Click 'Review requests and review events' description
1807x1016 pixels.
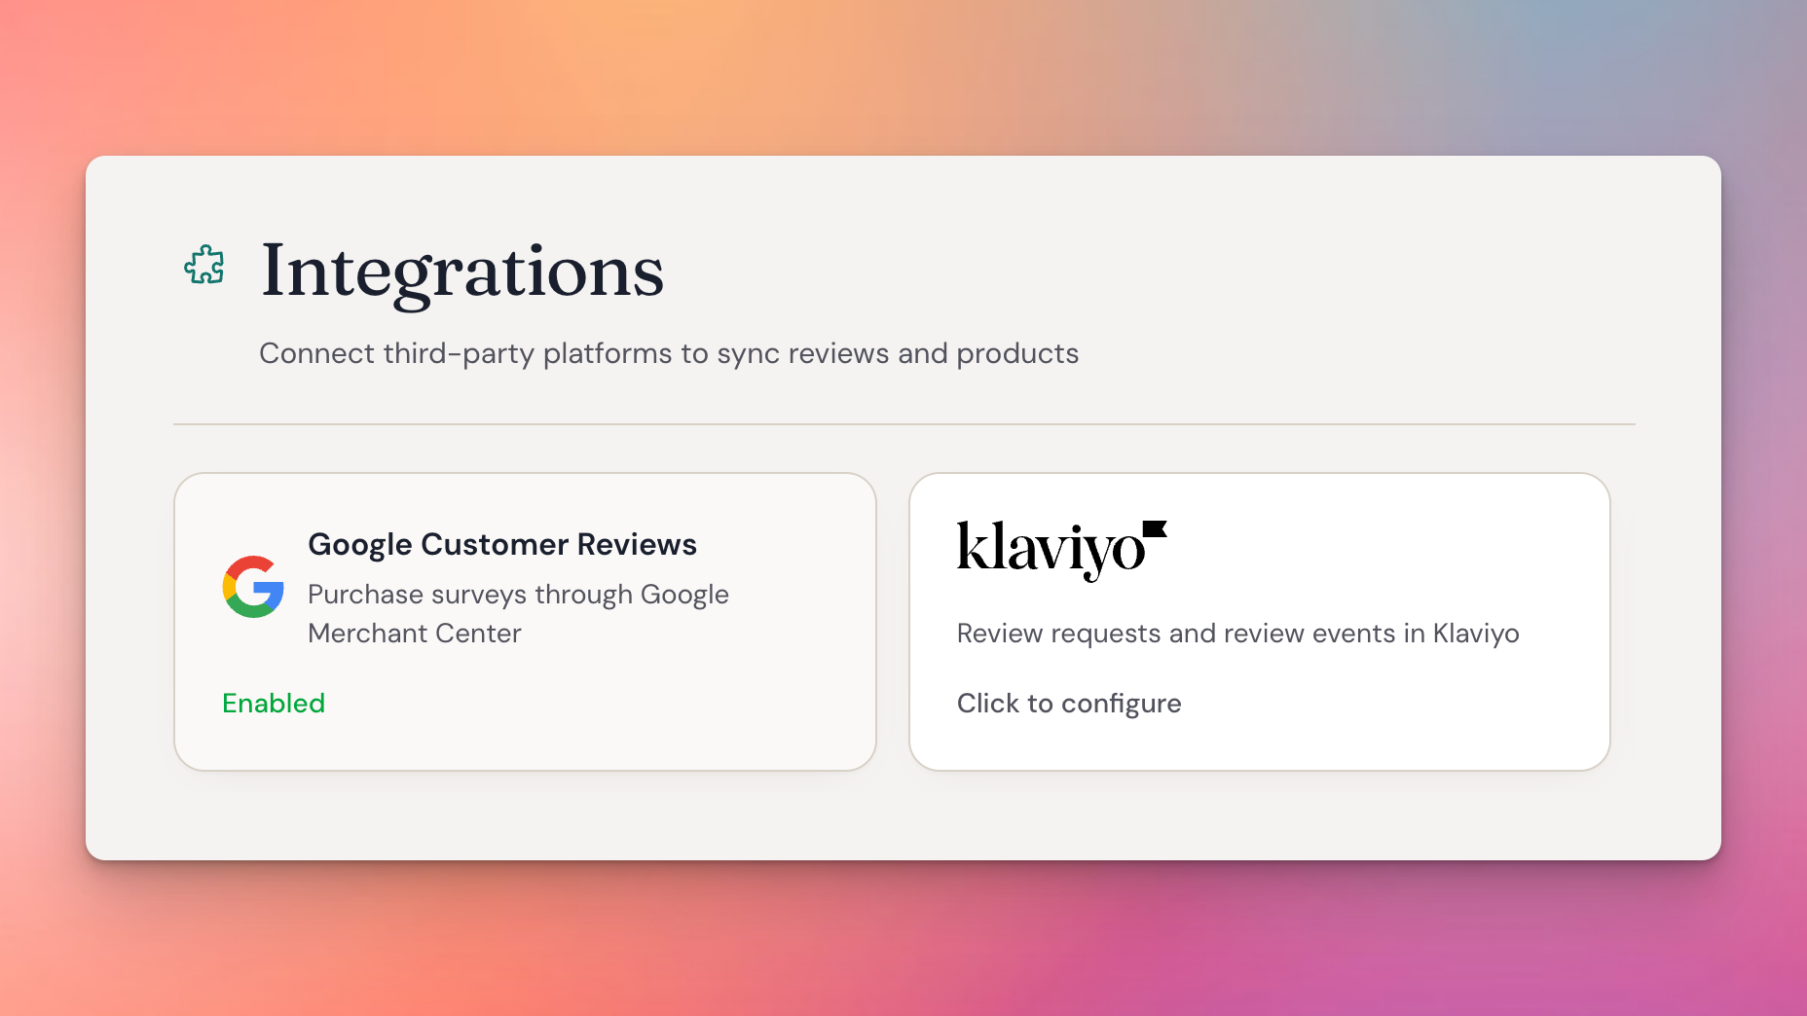coord(1237,634)
